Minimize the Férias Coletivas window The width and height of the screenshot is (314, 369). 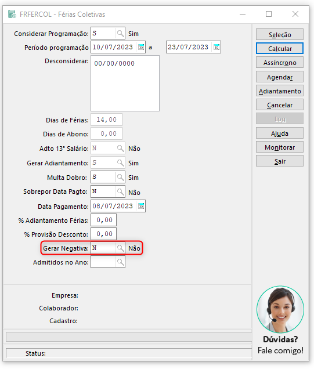pos(243,14)
